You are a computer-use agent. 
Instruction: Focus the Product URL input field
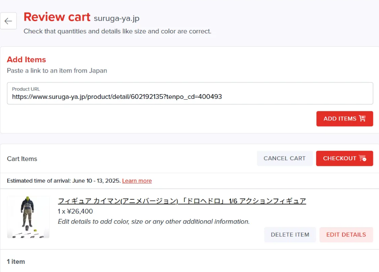click(x=190, y=93)
